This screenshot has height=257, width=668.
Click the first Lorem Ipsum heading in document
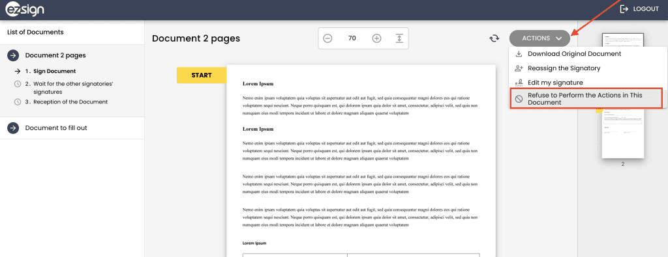258,84
